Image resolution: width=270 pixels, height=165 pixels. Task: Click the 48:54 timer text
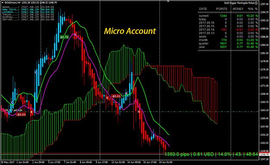click(x=252, y=154)
